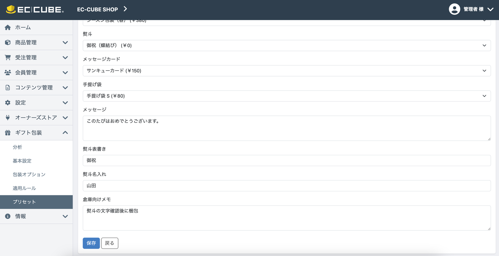The image size is (499, 256).
Task: Click the admin user avatar icon
Action: pos(454,9)
